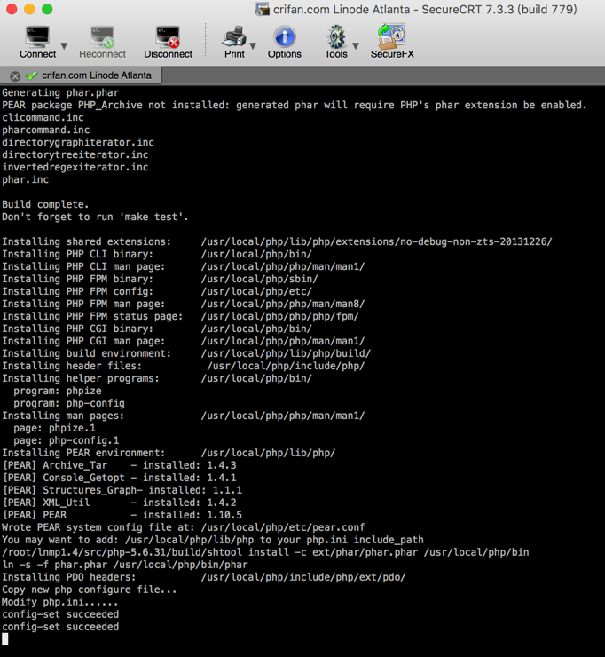
Task: Click 'Generating phar.phar' text line
Action: (60, 92)
